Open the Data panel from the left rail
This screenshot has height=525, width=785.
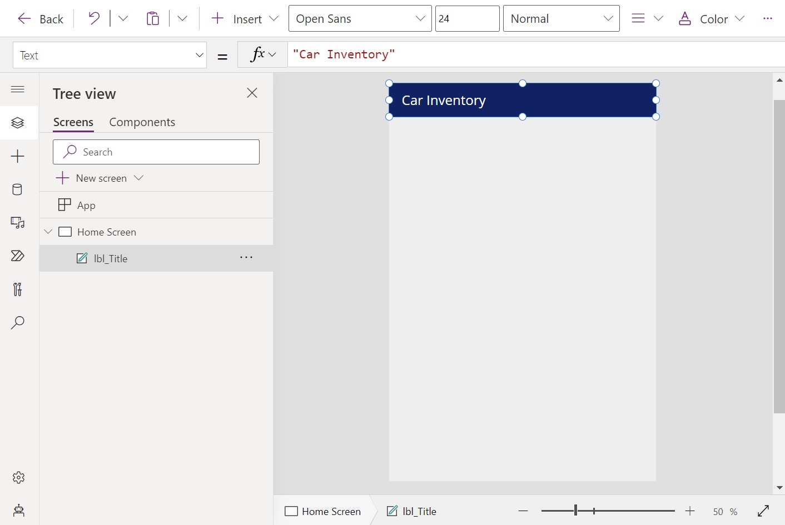click(x=18, y=189)
